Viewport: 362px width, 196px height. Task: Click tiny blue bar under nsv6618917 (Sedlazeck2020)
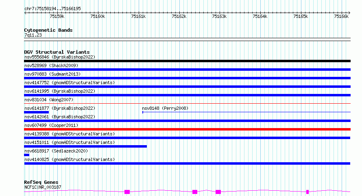click(x=26, y=155)
